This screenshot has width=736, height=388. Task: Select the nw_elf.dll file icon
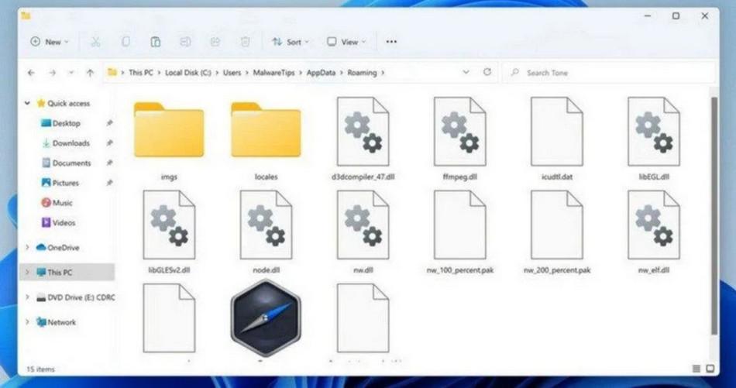(x=654, y=225)
